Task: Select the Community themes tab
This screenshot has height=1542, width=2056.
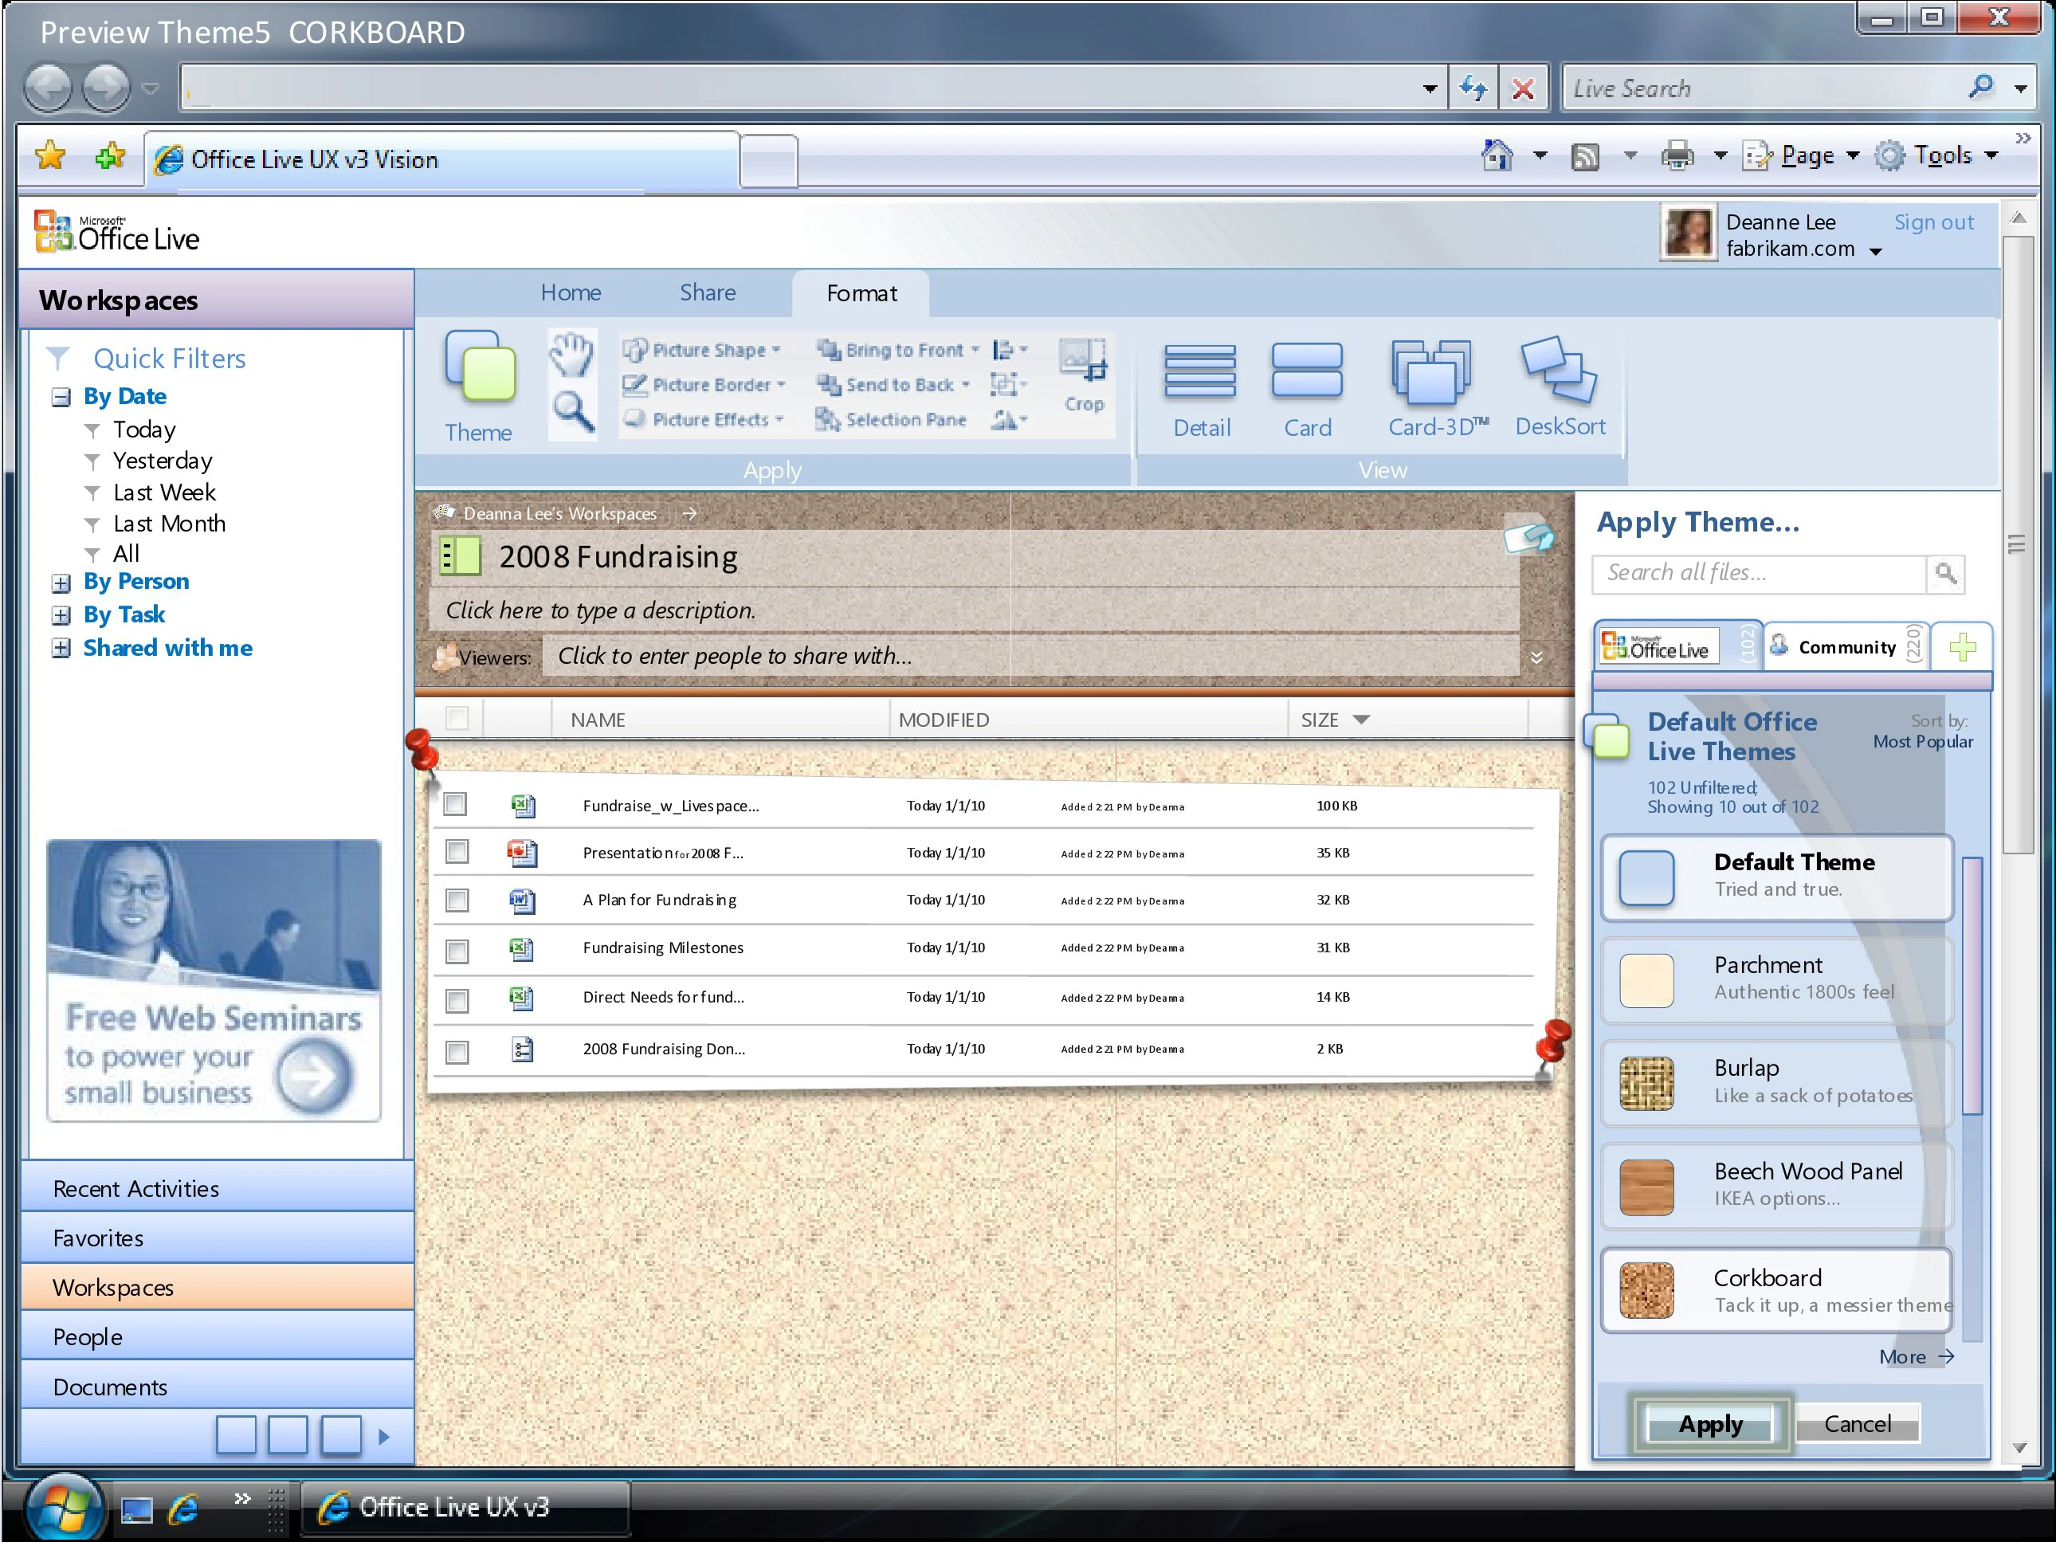Action: tap(1846, 647)
